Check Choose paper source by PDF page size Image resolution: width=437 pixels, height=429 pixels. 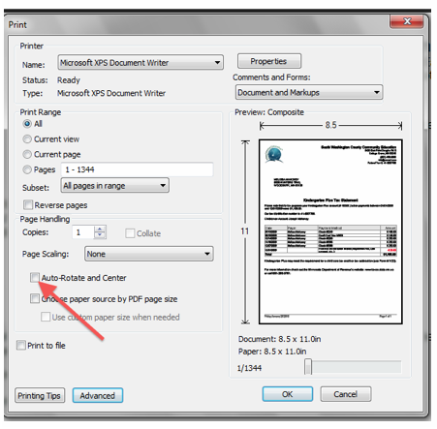click(35, 298)
